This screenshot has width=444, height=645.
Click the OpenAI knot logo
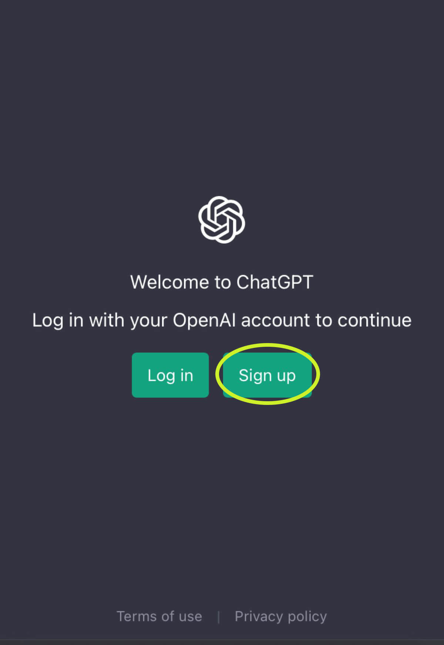(222, 220)
